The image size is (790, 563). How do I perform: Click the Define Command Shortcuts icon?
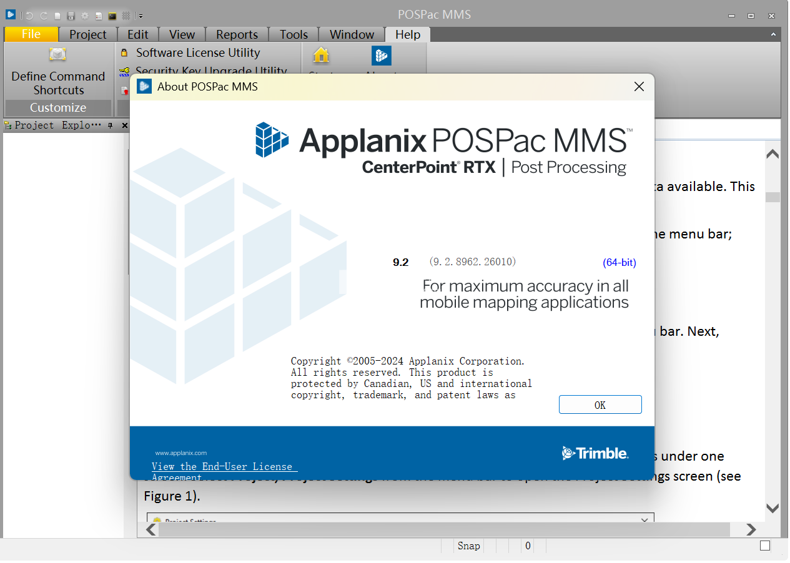(58, 55)
